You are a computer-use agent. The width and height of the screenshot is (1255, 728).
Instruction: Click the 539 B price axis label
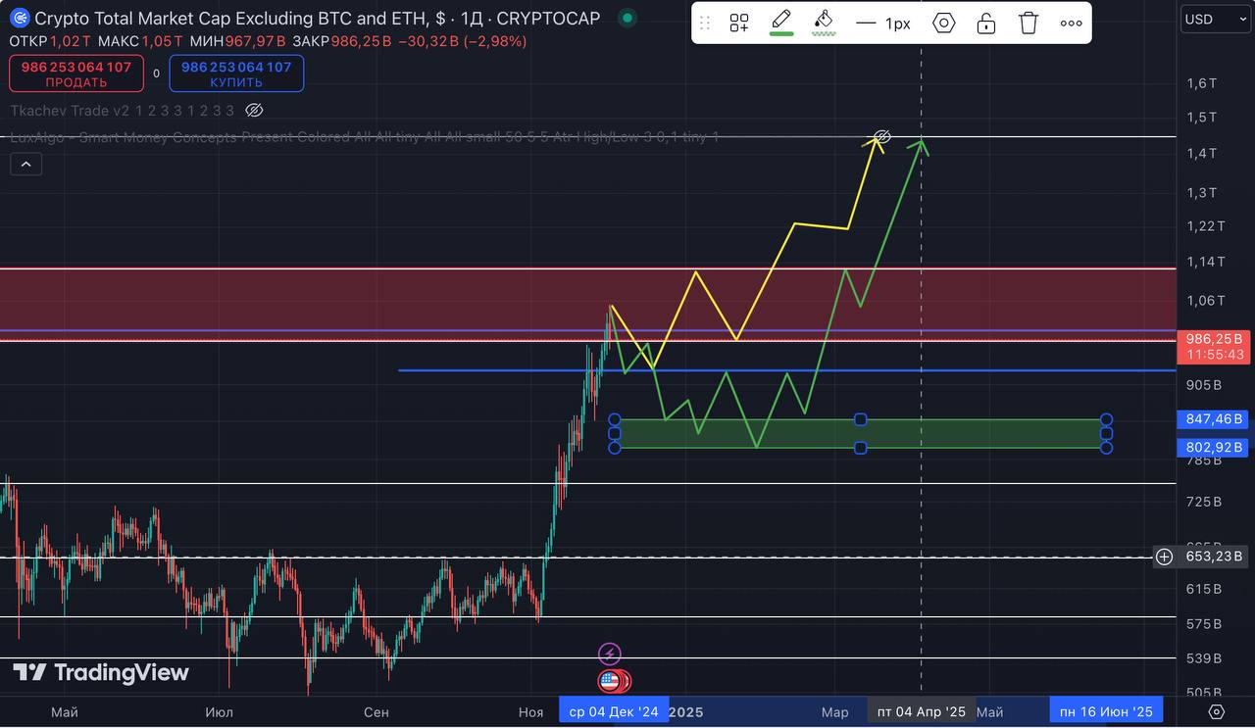pyautogui.click(x=1203, y=658)
